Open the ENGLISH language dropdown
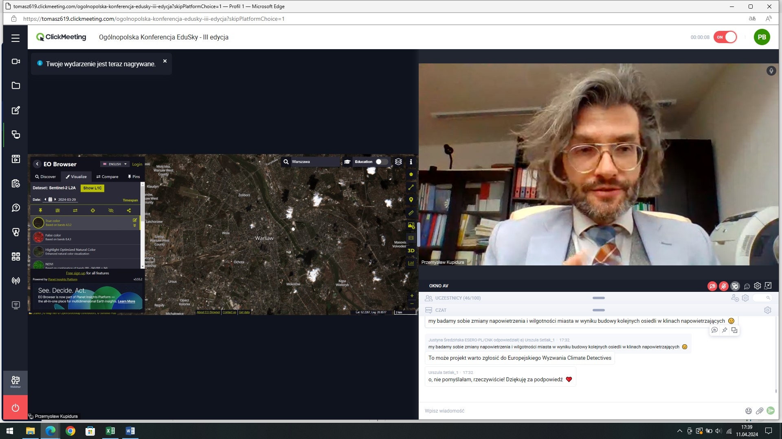The image size is (782, 439). [115, 164]
